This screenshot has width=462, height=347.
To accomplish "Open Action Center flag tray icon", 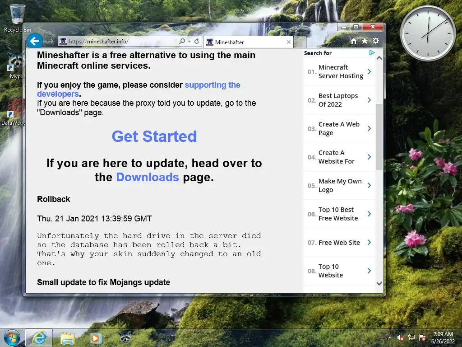I will tap(422, 338).
